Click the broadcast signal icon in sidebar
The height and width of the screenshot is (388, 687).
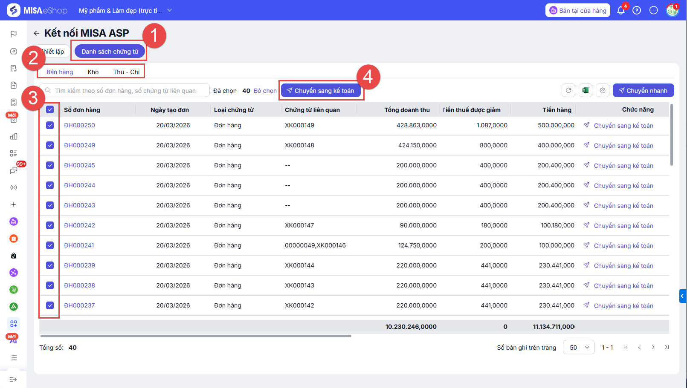point(14,187)
